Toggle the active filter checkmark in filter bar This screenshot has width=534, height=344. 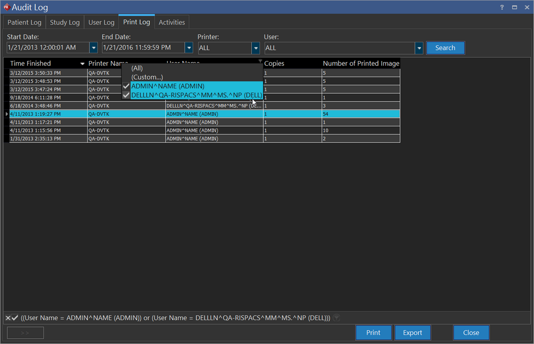pos(15,318)
